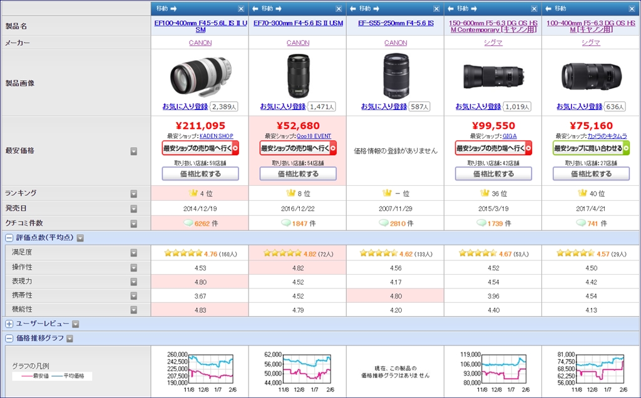
Task: Move 150-600mm Sigma column left with arrow
Action: (451, 9)
